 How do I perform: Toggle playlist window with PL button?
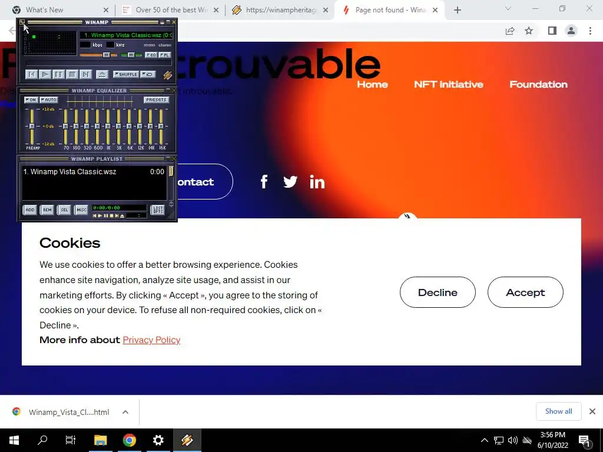(165, 55)
